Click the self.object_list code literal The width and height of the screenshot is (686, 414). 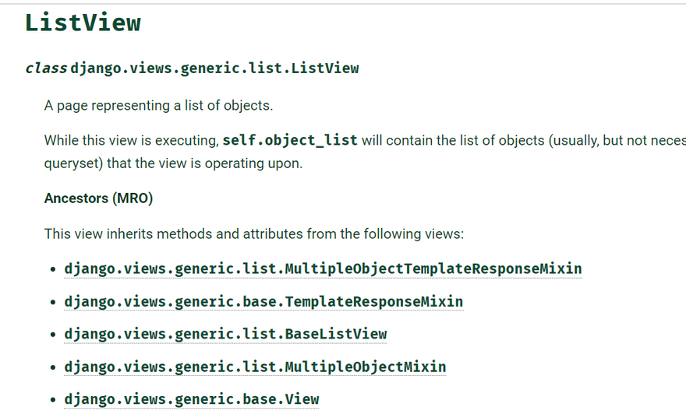(290, 141)
